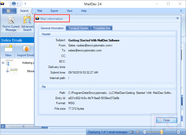Image resolution: width=186 pixels, height=135 pixels.
Task: Click the horizontal scrollbar thumb in the tree panel
Action: click(x=23, y=126)
